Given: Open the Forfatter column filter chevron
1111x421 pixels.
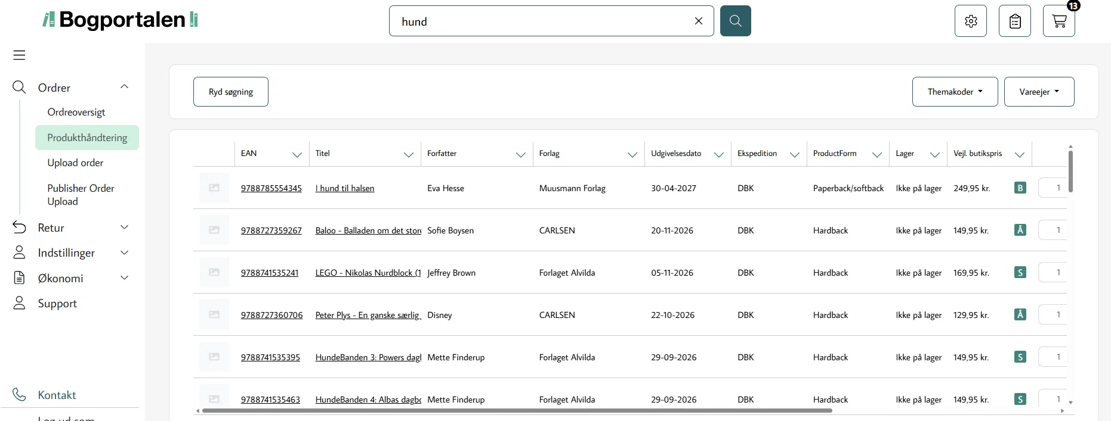Looking at the screenshot, I should point(520,155).
